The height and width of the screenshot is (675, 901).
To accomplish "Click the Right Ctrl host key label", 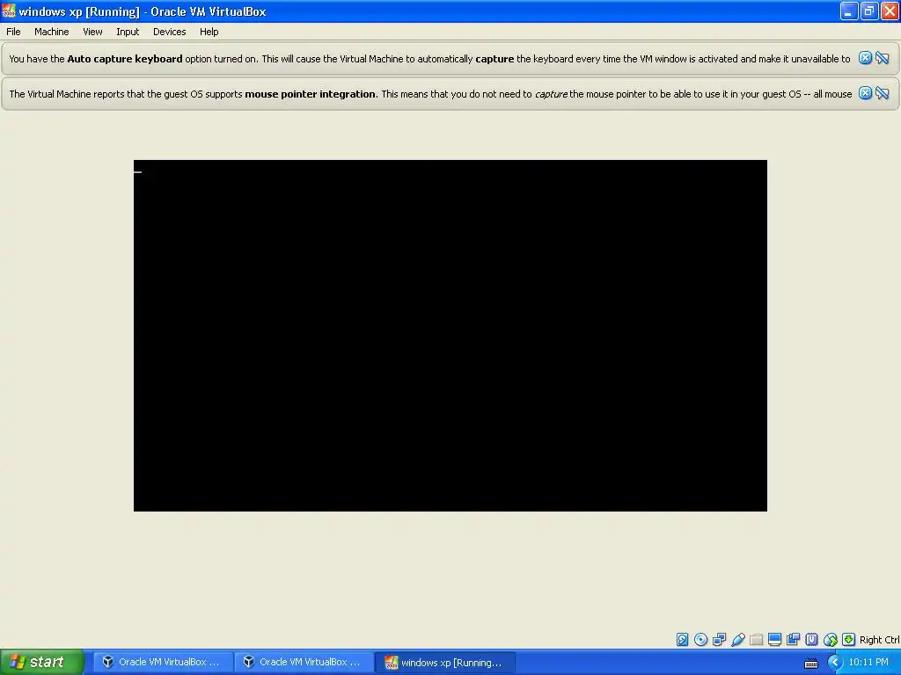I will [879, 640].
